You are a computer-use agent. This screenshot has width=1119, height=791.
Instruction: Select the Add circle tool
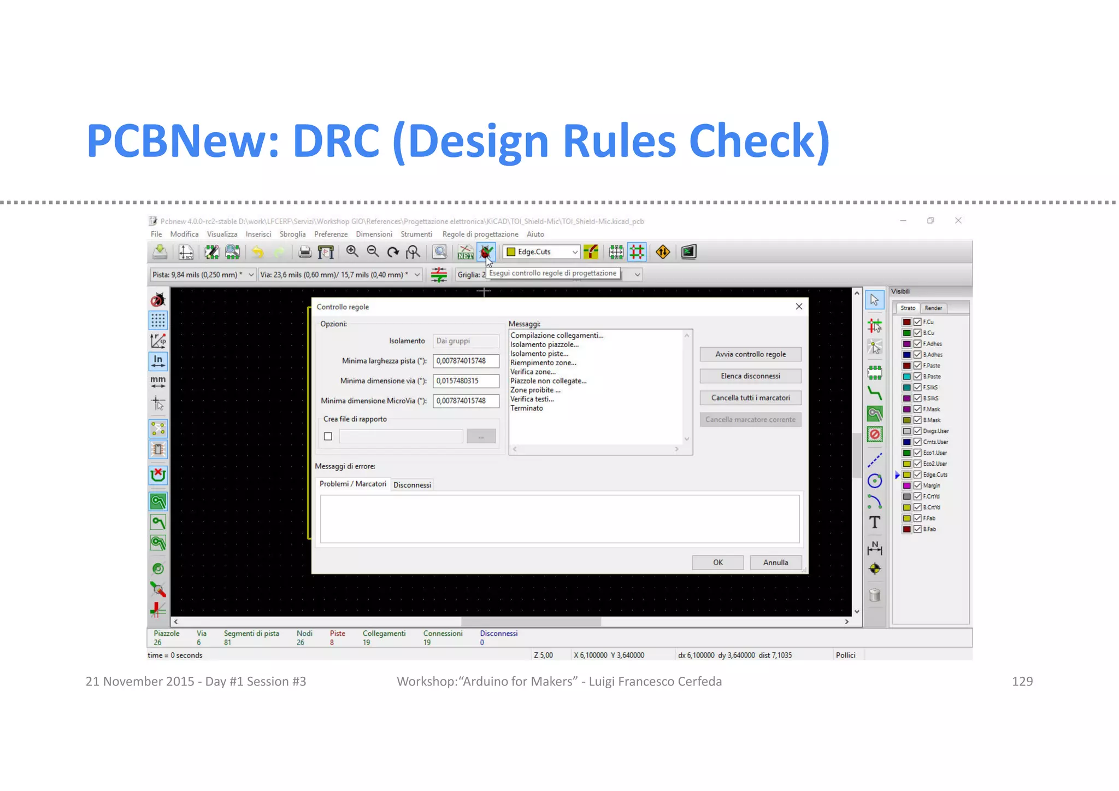click(875, 481)
